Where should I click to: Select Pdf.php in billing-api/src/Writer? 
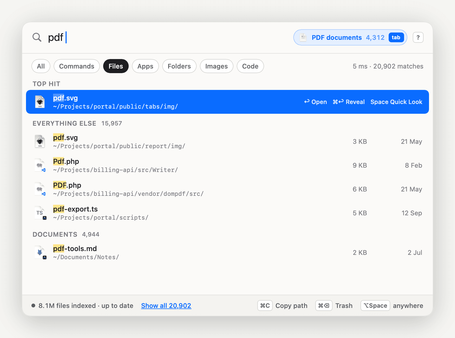click(x=227, y=165)
